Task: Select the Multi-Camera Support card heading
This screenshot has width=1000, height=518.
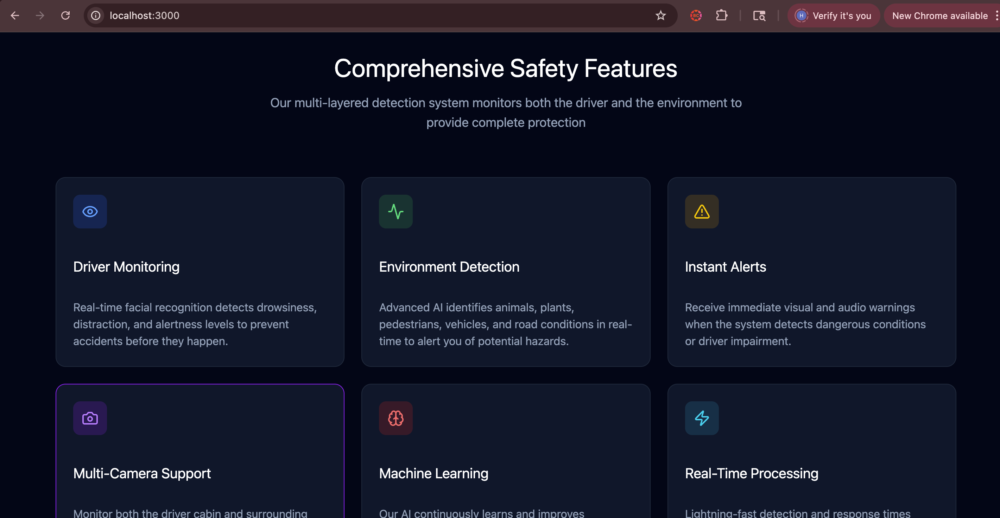Action: coord(142,473)
